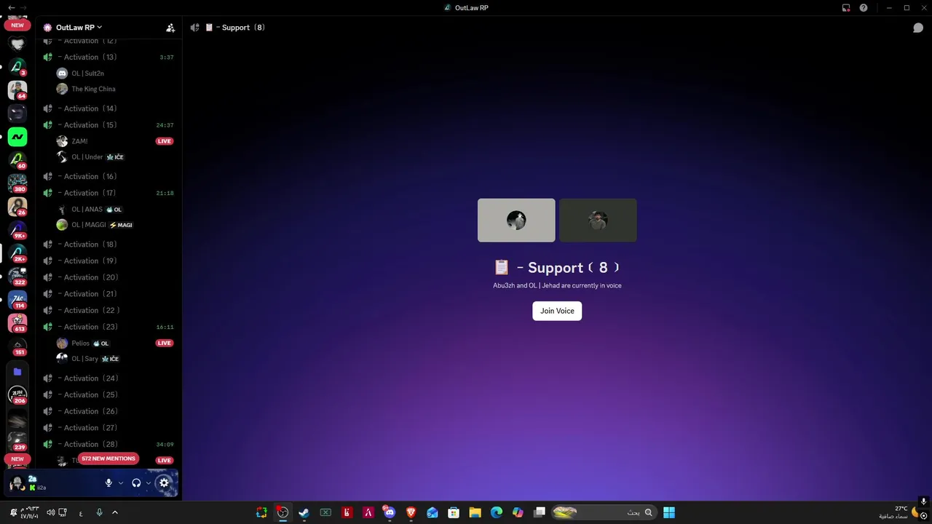Watch the LIVE stream badge next to ZAMI
Image resolution: width=932 pixels, height=524 pixels.
pyautogui.click(x=165, y=141)
